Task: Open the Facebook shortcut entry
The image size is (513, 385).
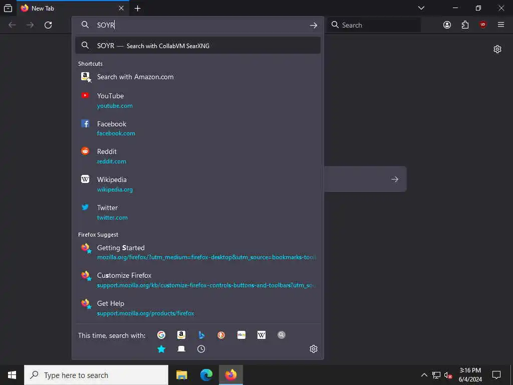Action: point(198,128)
